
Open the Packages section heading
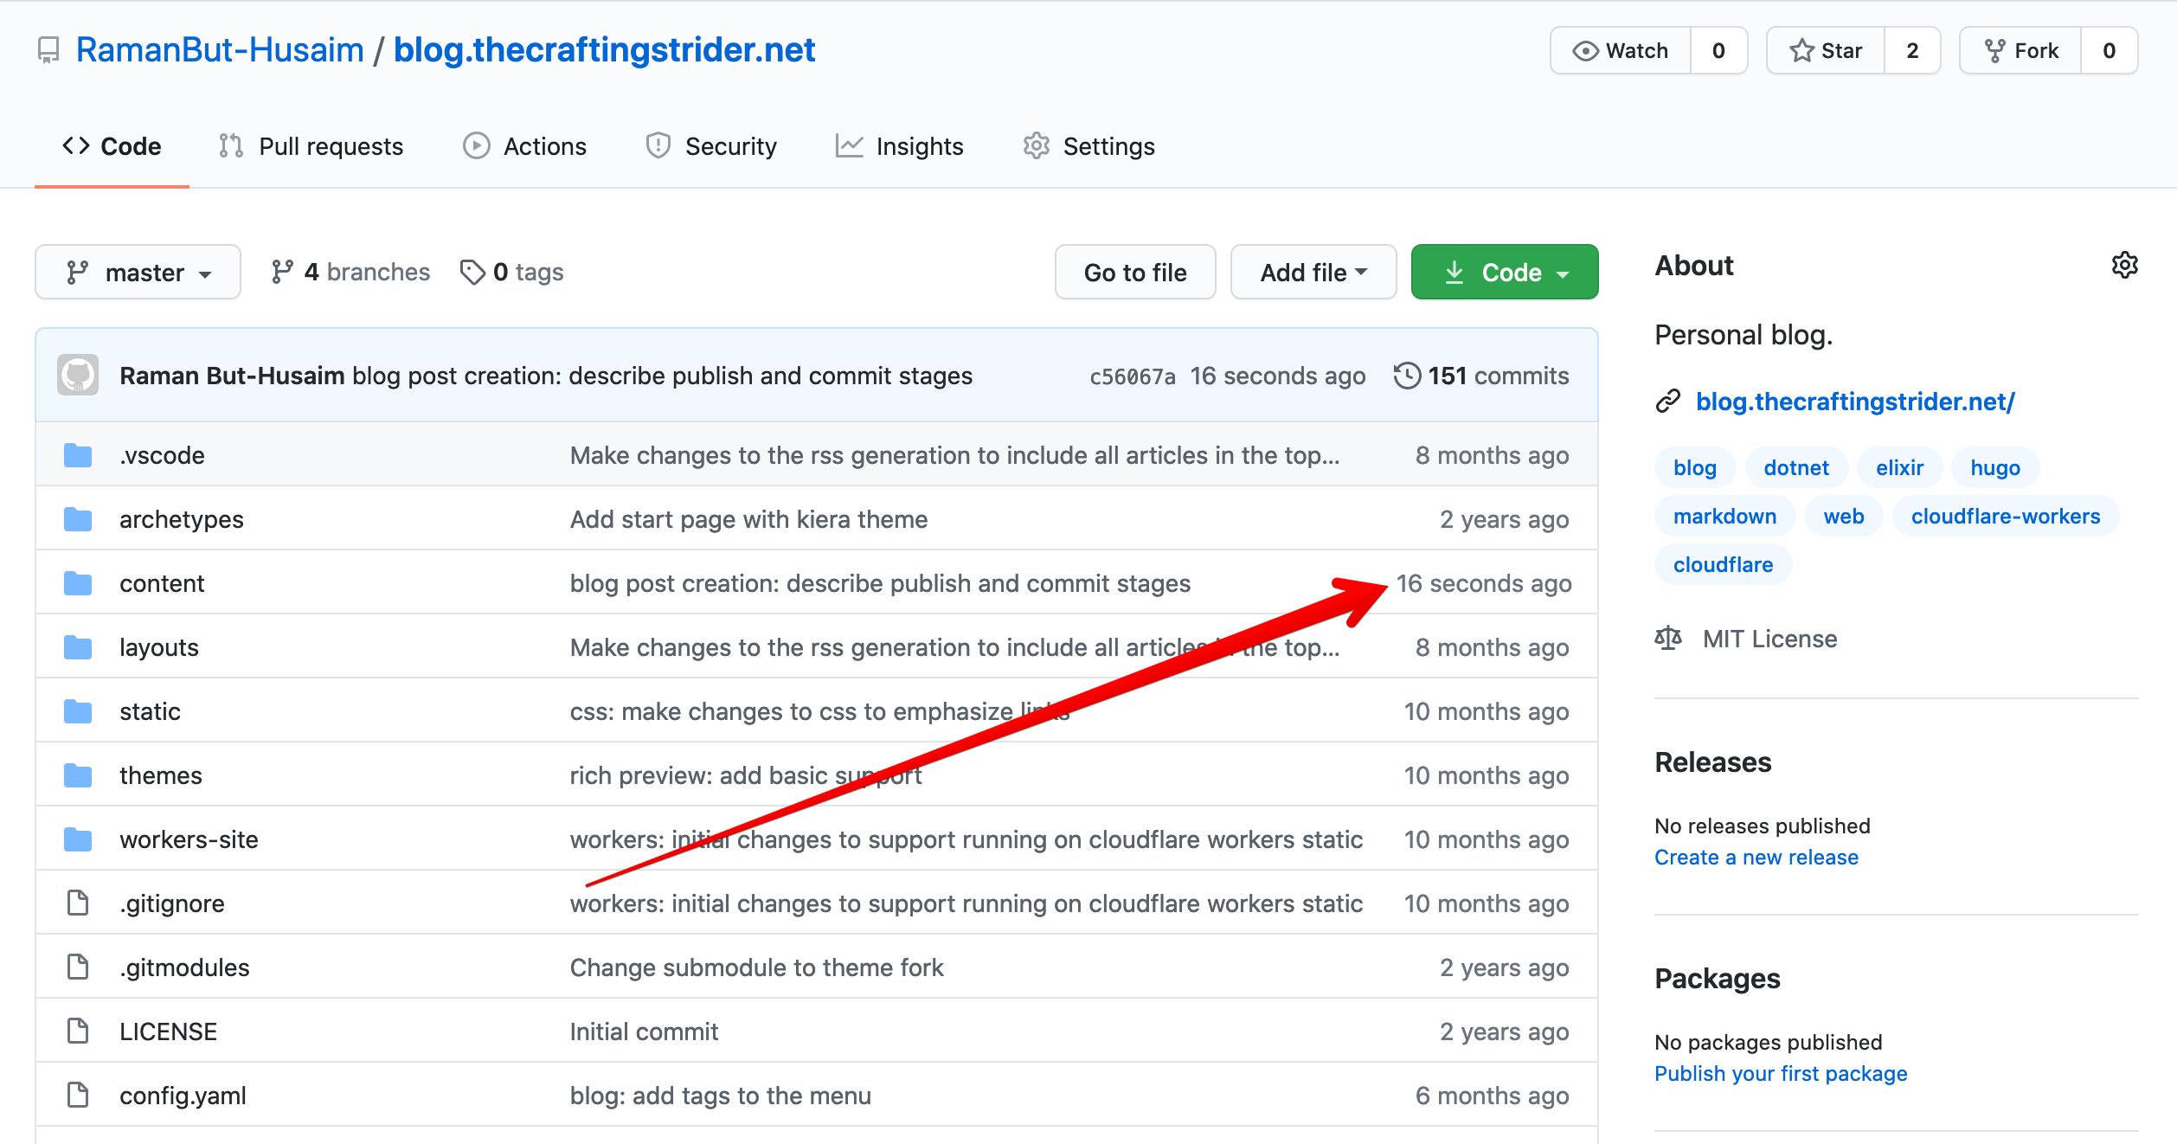(x=1718, y=978)
